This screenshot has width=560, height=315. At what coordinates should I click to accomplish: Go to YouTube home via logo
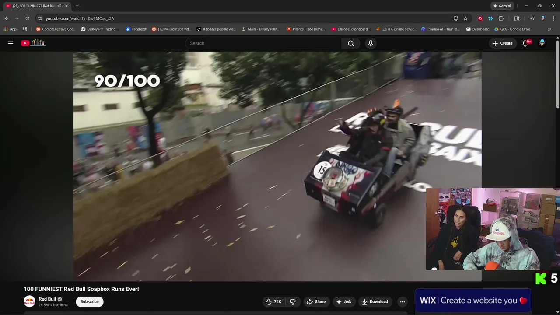(33, 43)
